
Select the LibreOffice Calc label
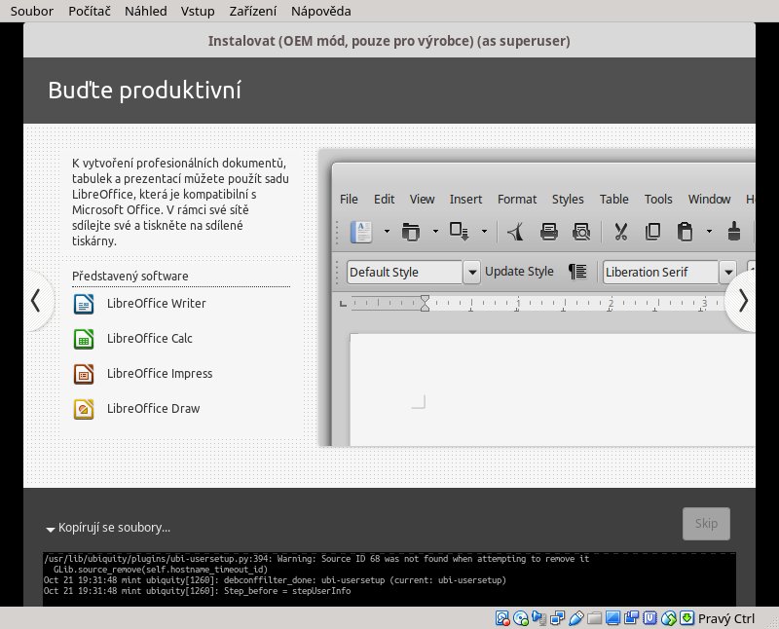pyautogui.click(x=150, y=338)
